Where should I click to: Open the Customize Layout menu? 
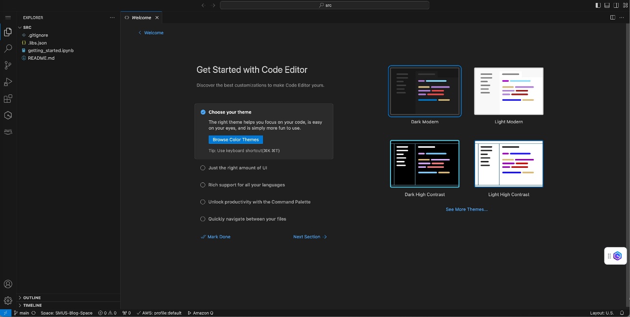(625, 5)
